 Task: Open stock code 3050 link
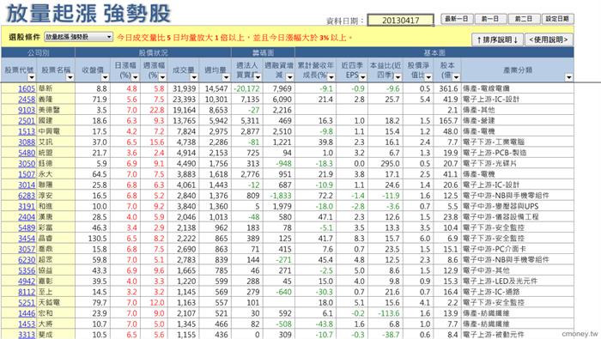tap(27, 164)
